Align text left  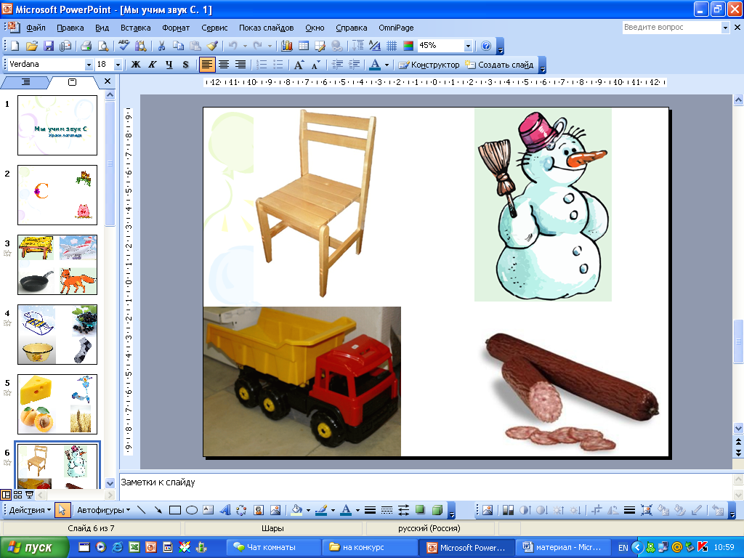[x=207, y=65]
